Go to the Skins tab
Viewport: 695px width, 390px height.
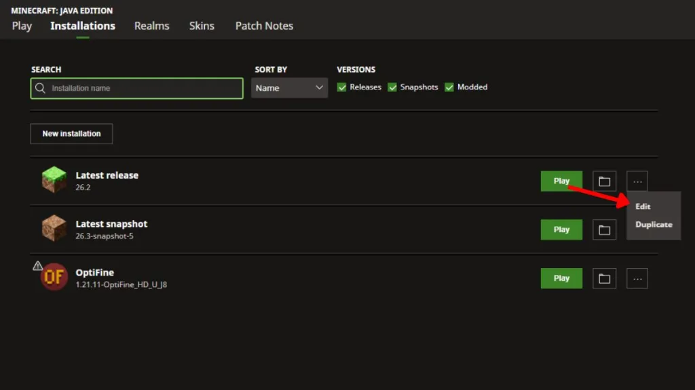tap(202, 26)
